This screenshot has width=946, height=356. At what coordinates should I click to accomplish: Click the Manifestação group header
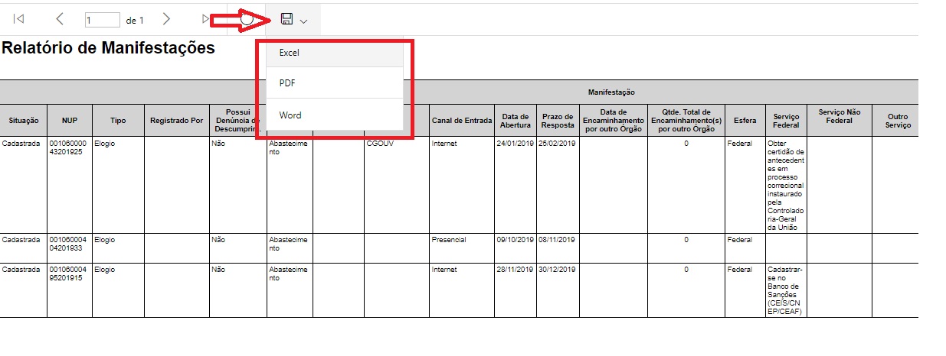[x=611, y=92]
